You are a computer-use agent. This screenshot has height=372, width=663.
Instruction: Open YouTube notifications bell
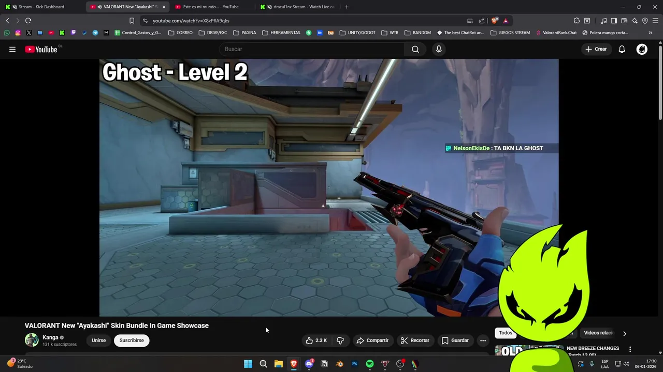[x=622, y=49]
